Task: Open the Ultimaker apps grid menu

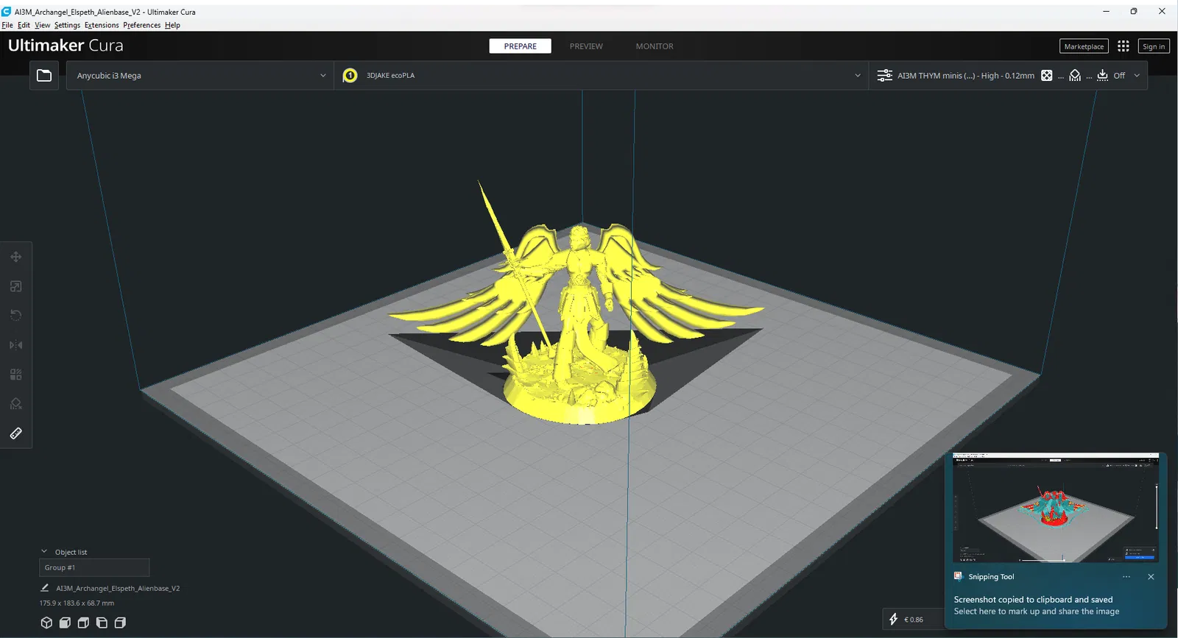Action: (1123, 46)
